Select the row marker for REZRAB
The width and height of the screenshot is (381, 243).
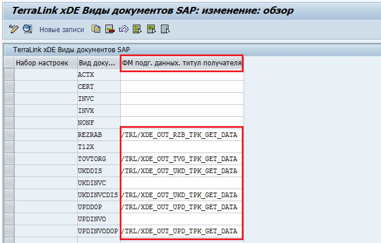point(9,135)
